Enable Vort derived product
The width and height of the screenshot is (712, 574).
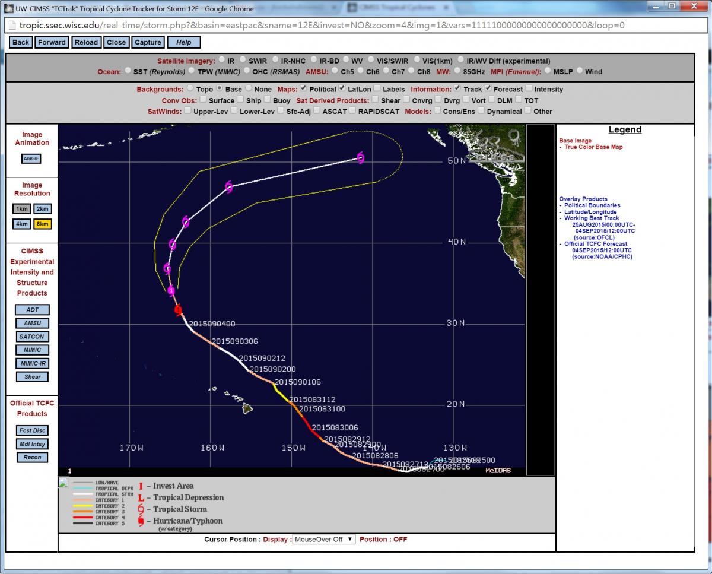tap(465, 100)
